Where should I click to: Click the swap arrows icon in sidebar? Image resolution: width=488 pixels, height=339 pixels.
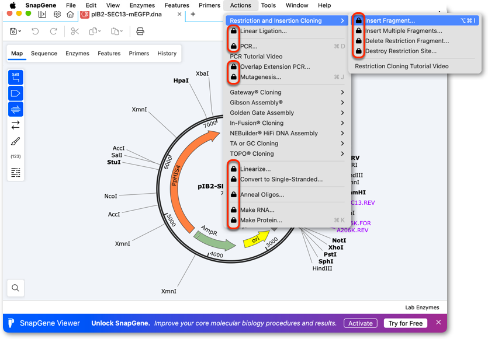[16, 125]
